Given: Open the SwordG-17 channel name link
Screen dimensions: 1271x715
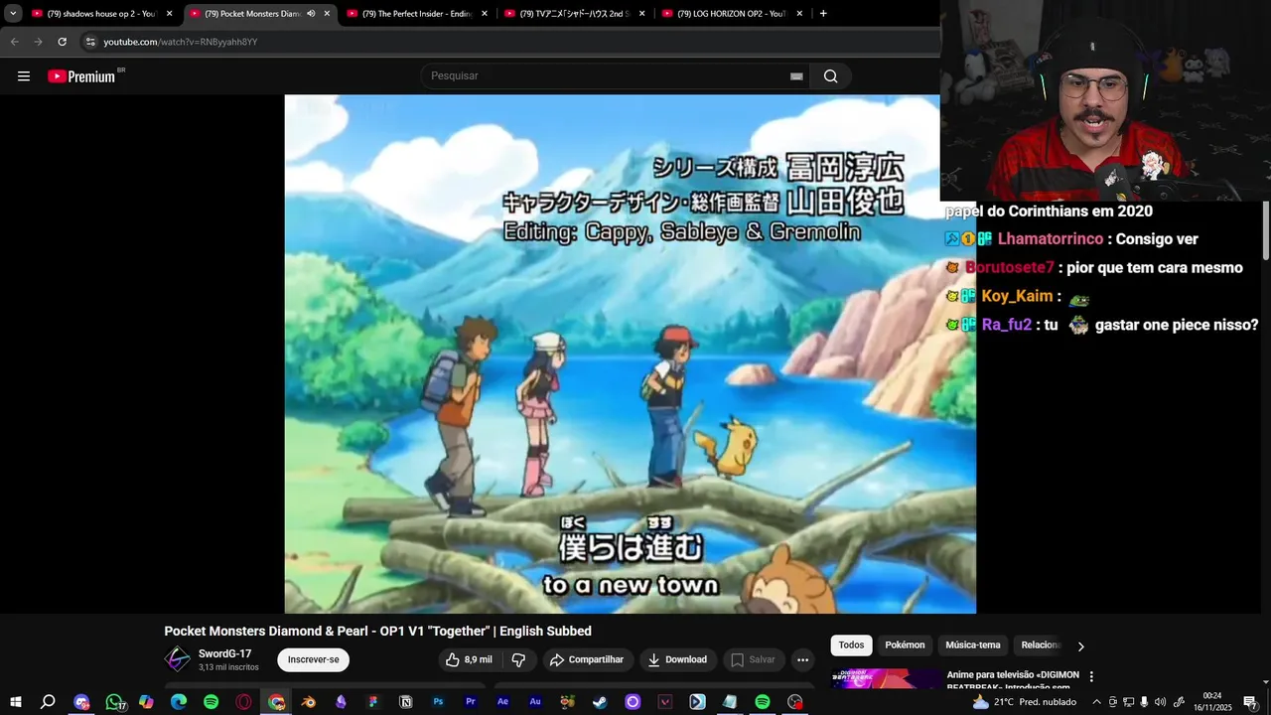Looking at the screenshot, I should 225,653.
